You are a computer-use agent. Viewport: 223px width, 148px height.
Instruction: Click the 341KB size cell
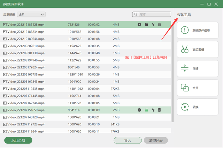click(115, 124)
